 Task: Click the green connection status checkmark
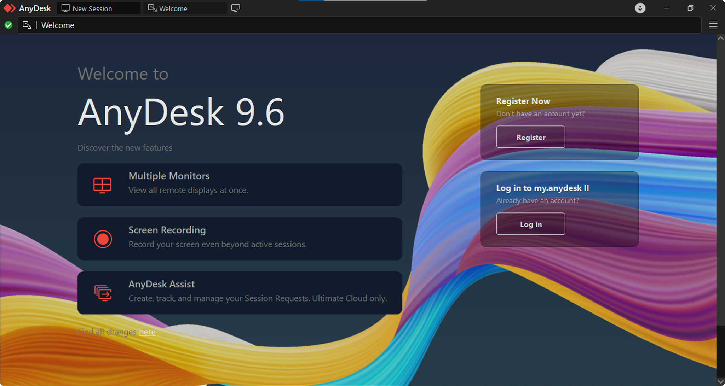pos(8,25)
